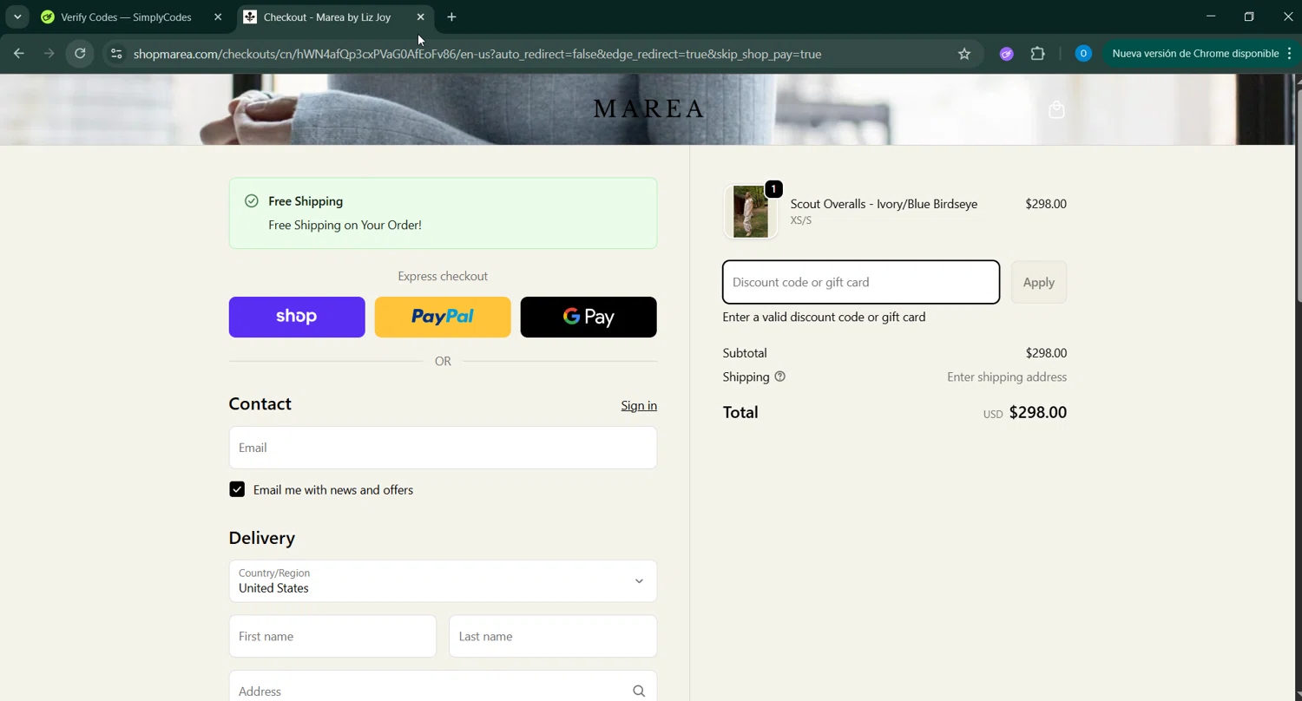The height and width of the screenshot is (701, 1302).
Task: Close the Verify Codes SimplyCodes tab
Action: [218, 17]
